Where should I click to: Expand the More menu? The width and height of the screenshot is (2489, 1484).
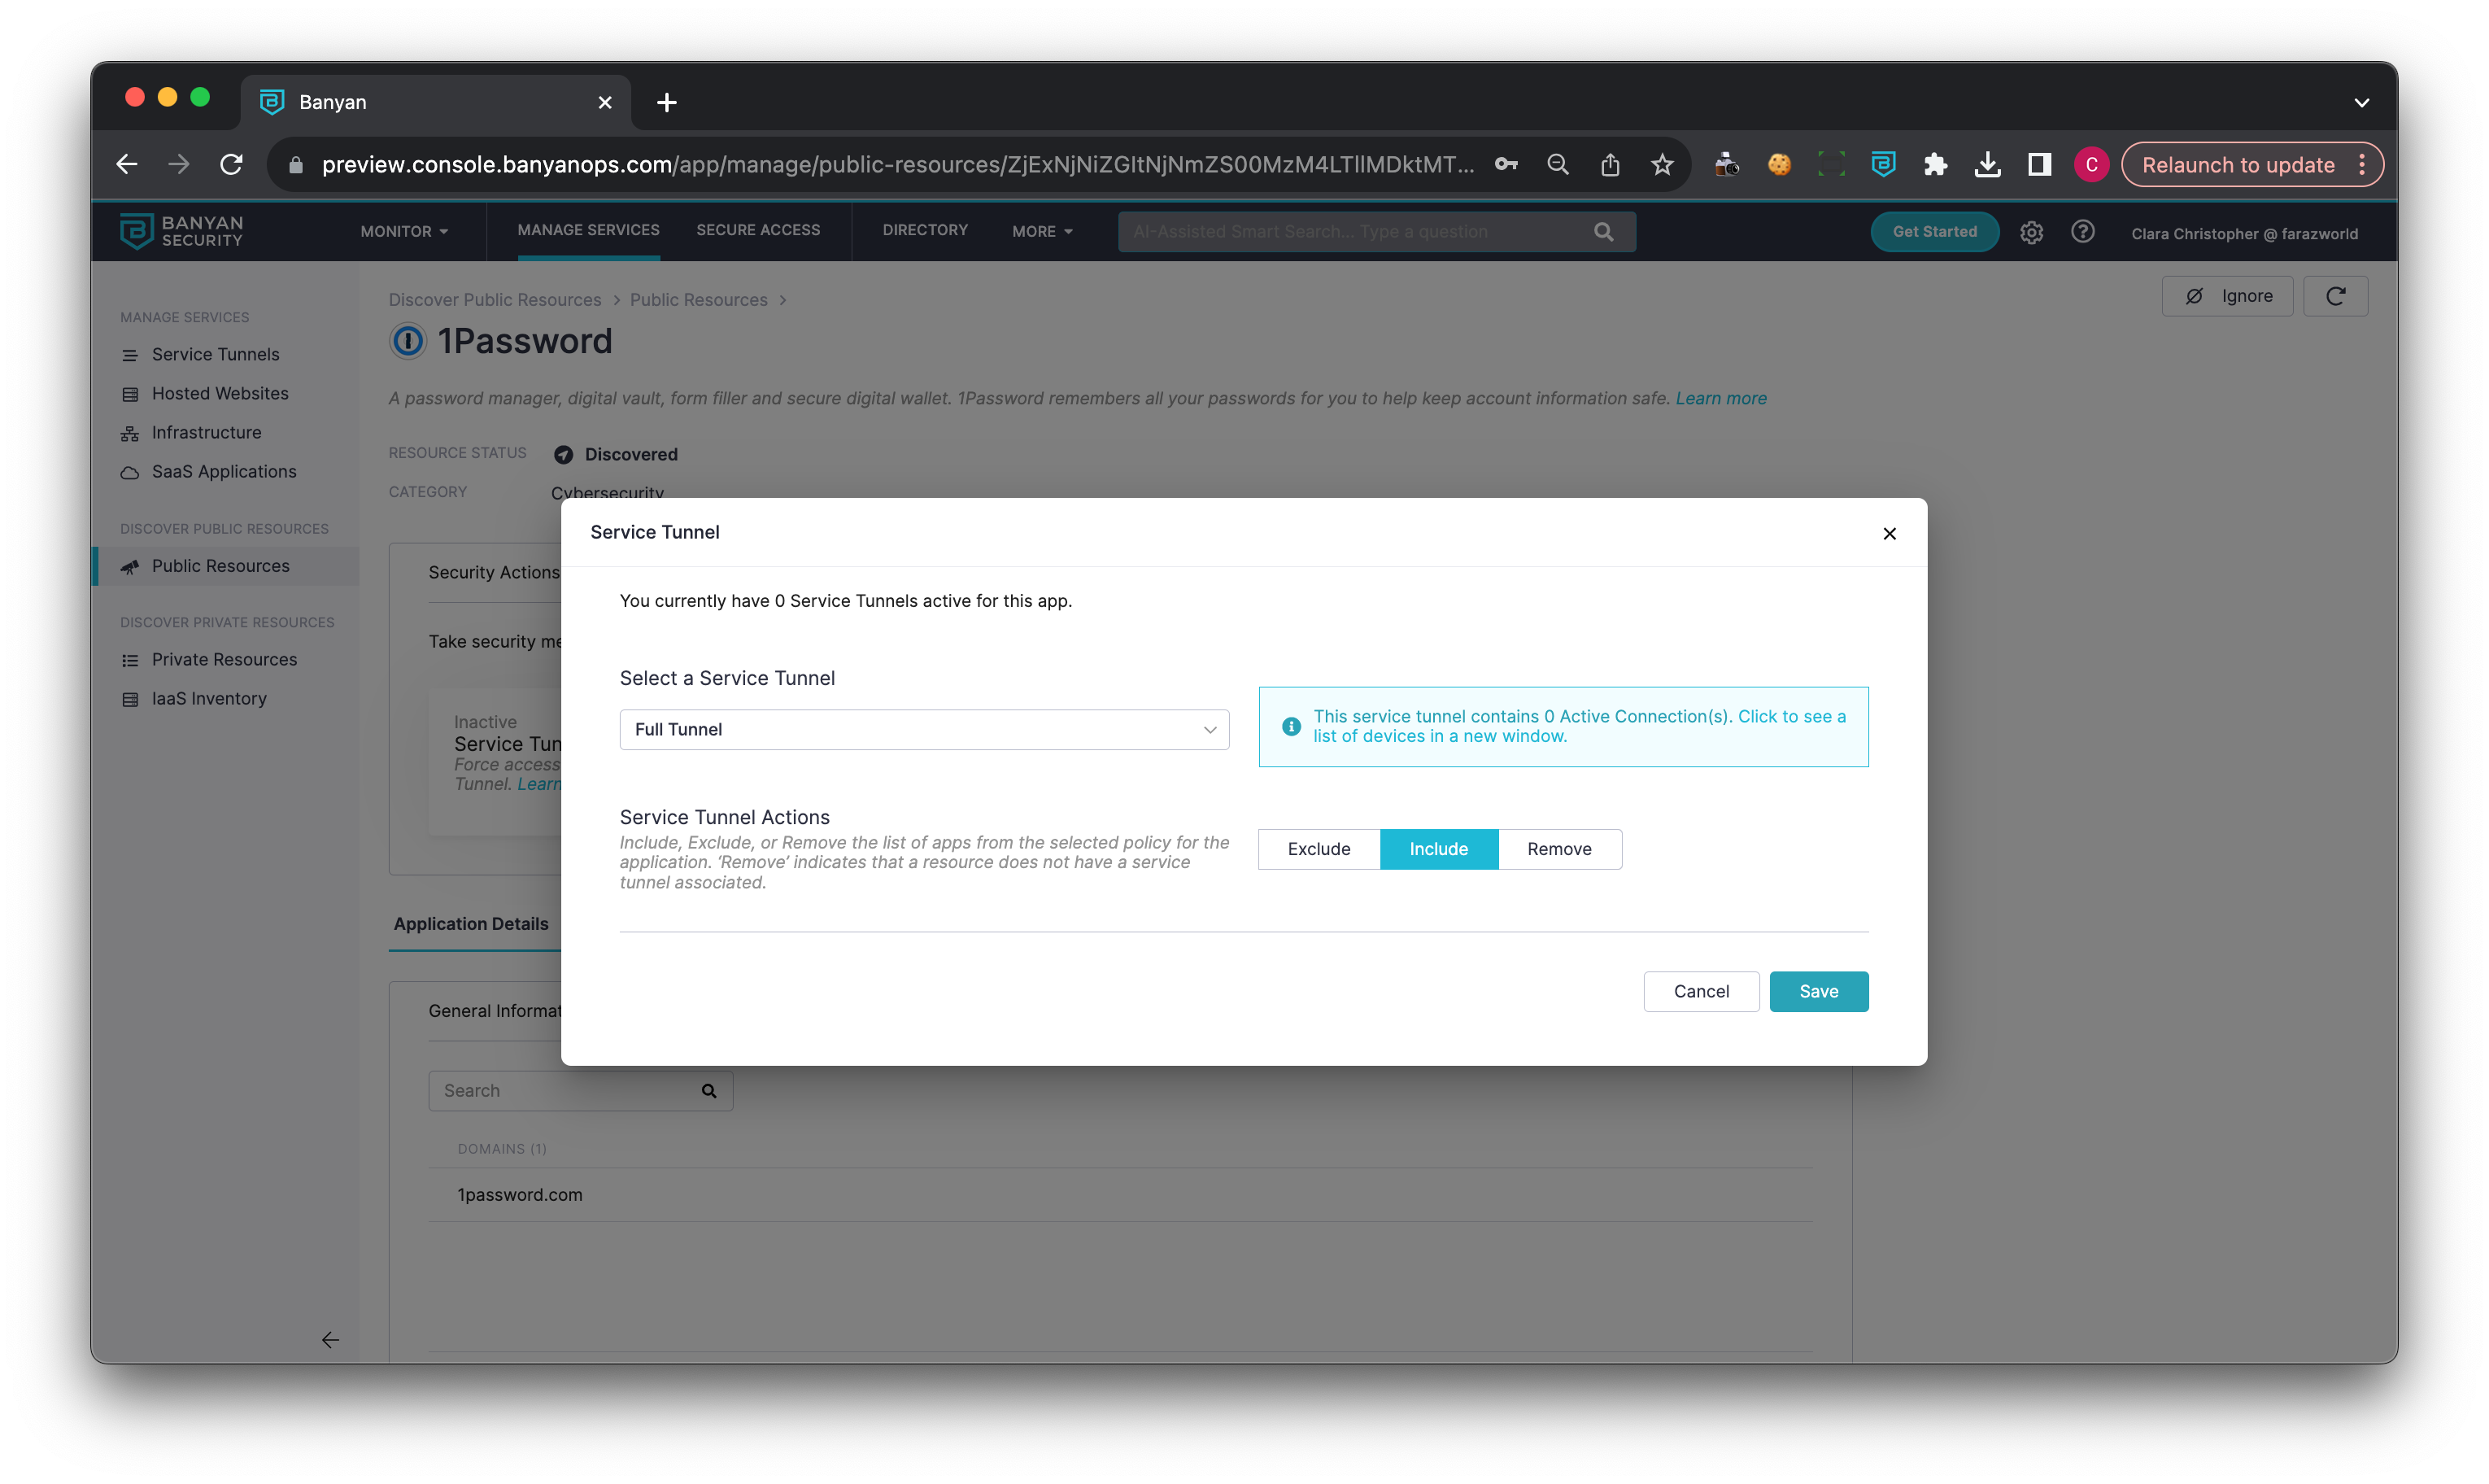[1042, 232]
